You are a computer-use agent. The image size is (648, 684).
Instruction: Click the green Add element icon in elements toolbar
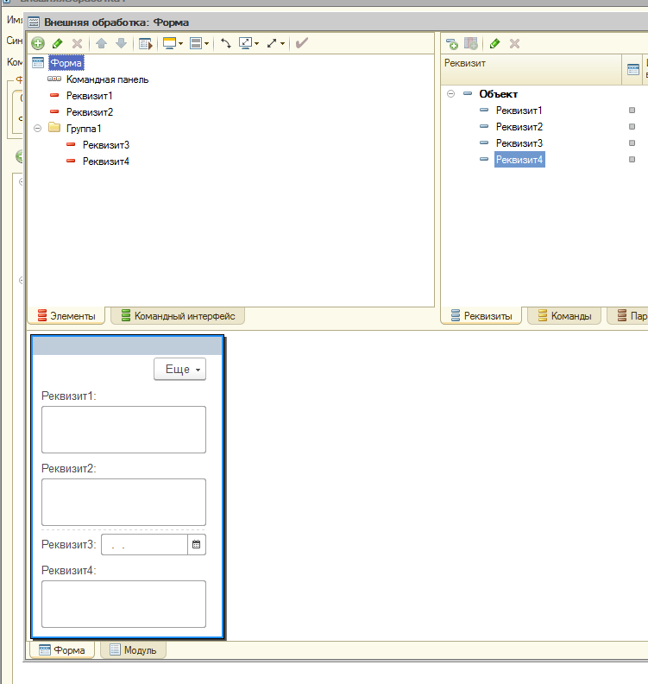tap(38, 43)
